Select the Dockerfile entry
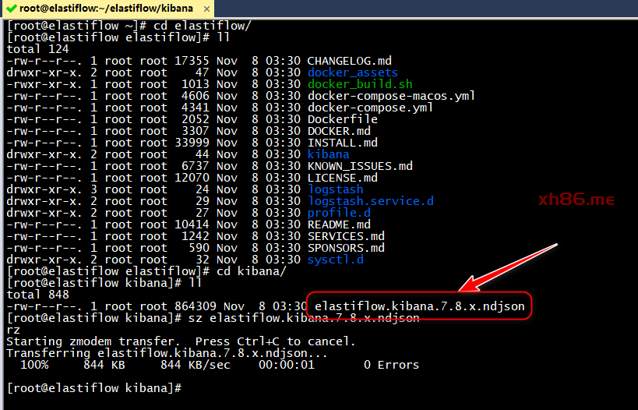Viewport: 638px width, 410px height. pos(342,119)
